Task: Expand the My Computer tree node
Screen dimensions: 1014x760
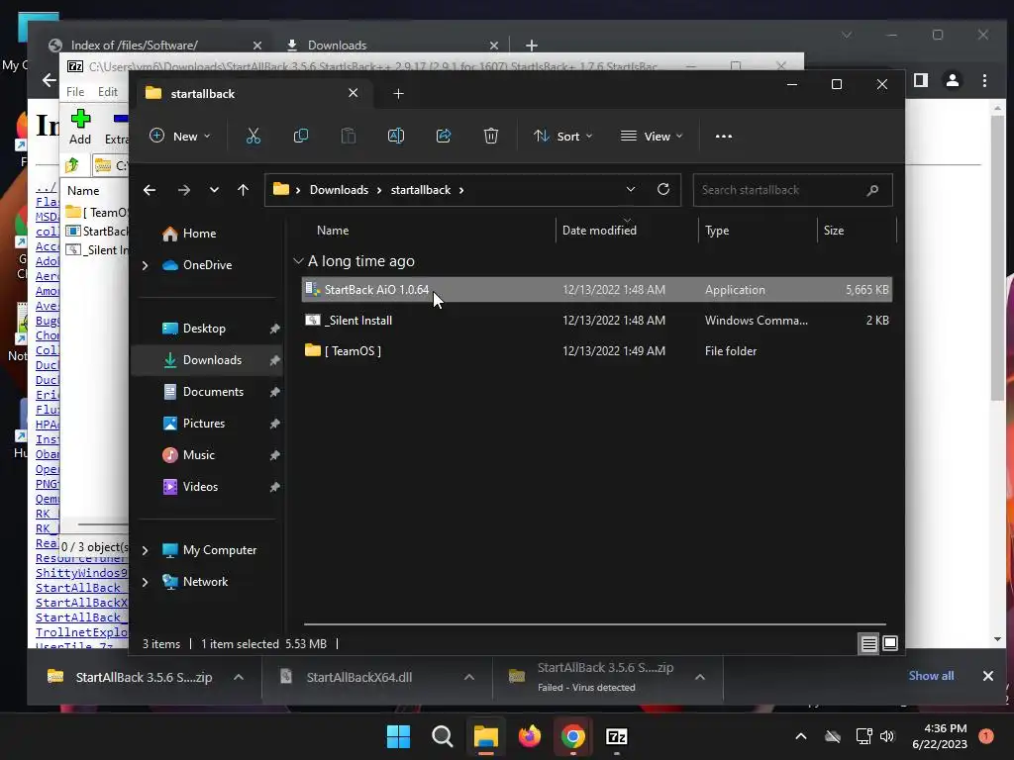Action: point(145,550)
